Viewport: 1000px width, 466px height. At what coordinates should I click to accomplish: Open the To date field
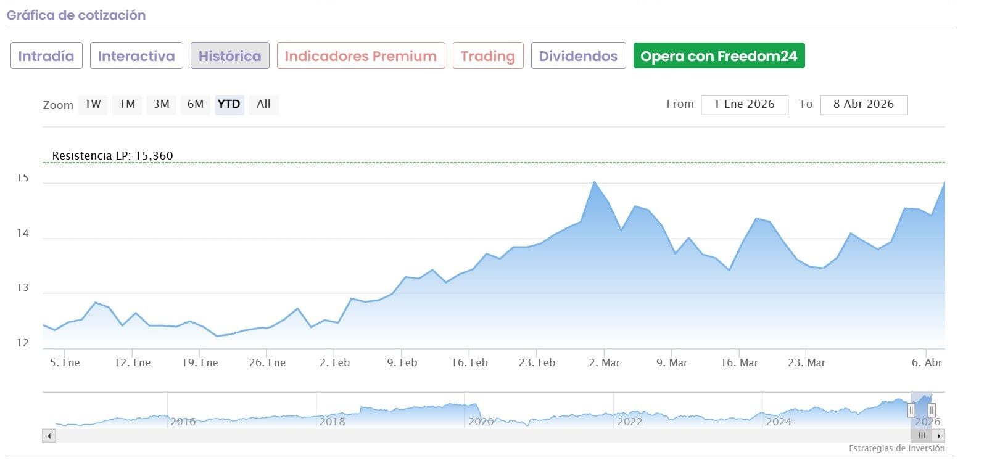[863, 105]
